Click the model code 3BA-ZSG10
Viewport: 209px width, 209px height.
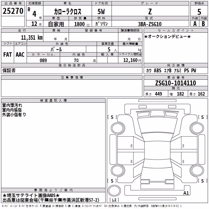(x=150, y=24)
